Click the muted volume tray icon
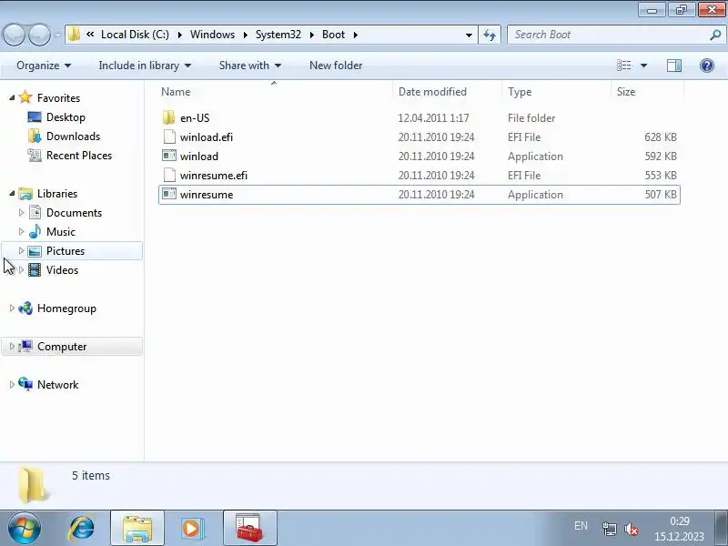Image resolution: width=728 pixels, height=546 pixels. coord(632,529)
